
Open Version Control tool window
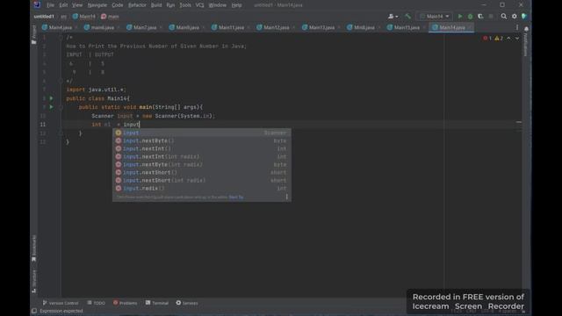[x=61, y=303]
